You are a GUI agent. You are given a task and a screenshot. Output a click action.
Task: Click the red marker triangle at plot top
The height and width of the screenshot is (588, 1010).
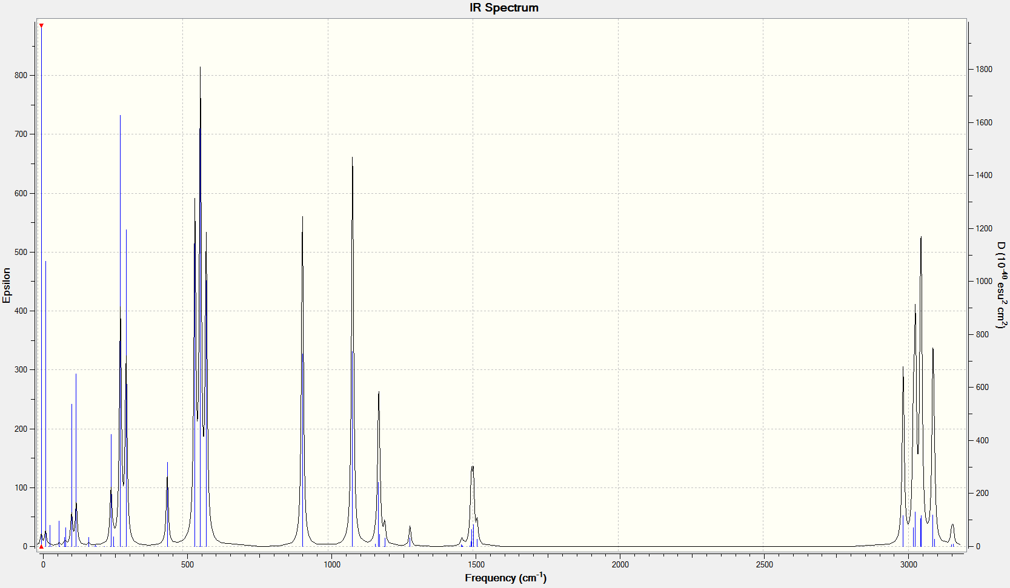click(41, 25)
